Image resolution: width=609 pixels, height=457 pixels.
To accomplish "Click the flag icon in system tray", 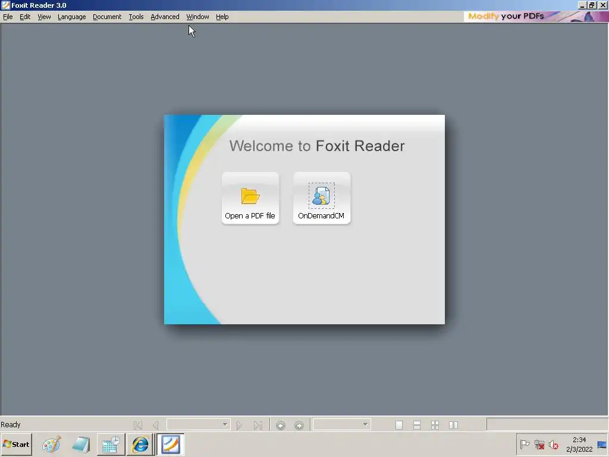I will click(x=525, y=444).
